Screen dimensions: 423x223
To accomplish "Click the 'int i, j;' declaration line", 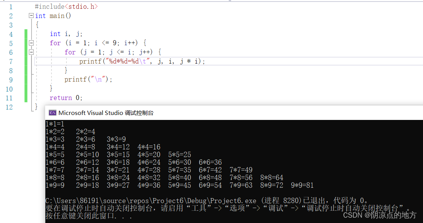I will [66, 34].
